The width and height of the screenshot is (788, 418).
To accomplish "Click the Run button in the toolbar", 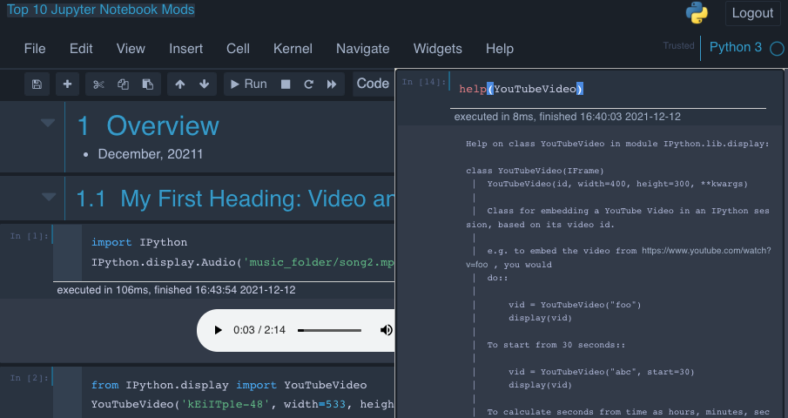I will [248, 84].
